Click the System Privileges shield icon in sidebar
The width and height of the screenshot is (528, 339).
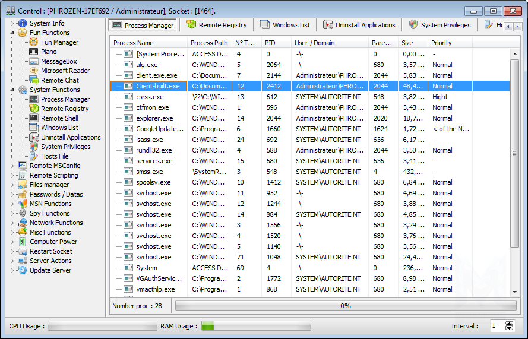34,147
